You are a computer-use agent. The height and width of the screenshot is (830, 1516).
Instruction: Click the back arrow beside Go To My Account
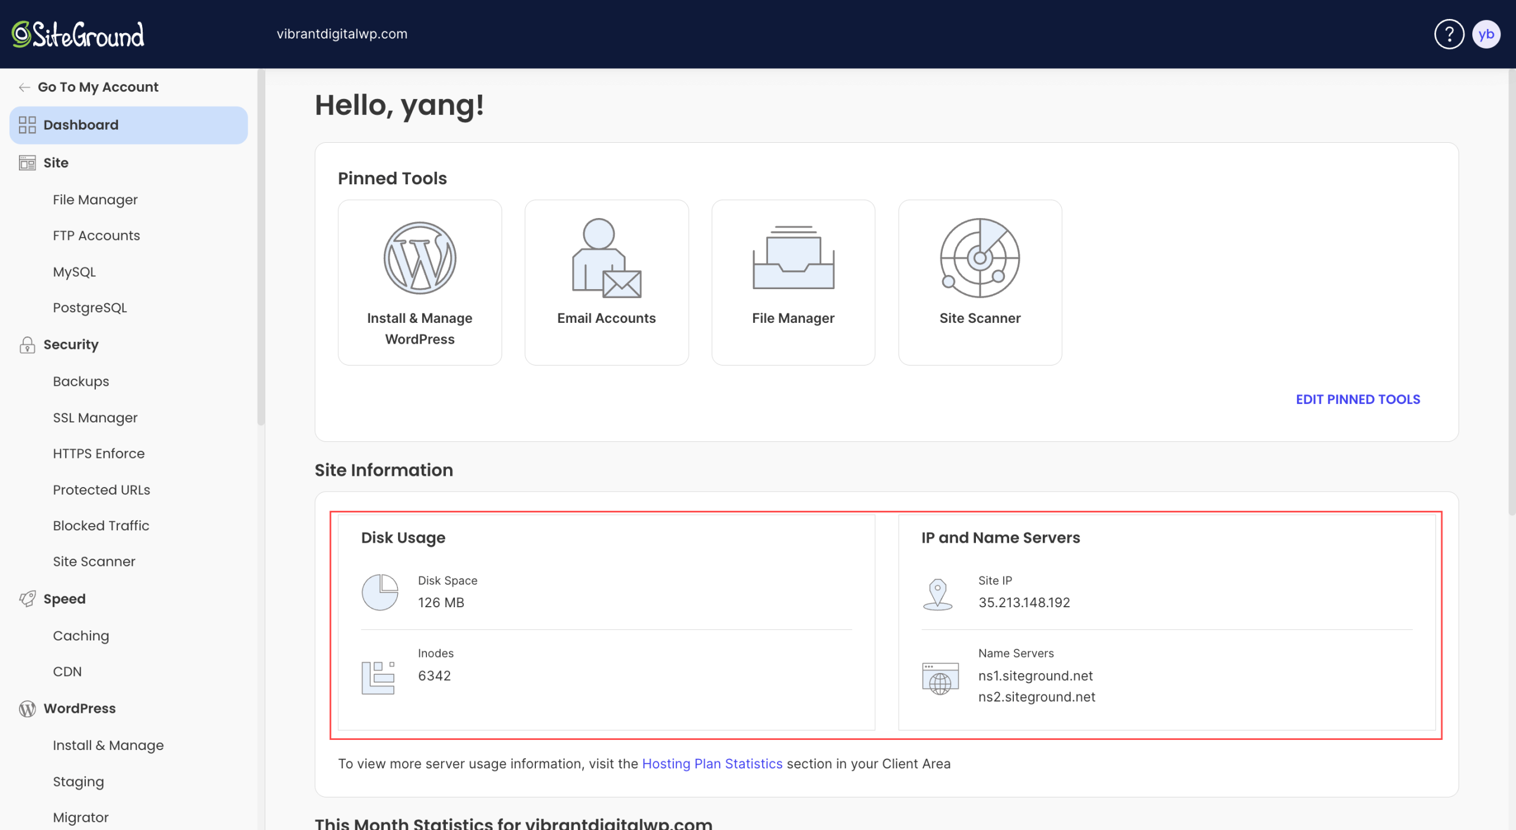coord(24,87)
